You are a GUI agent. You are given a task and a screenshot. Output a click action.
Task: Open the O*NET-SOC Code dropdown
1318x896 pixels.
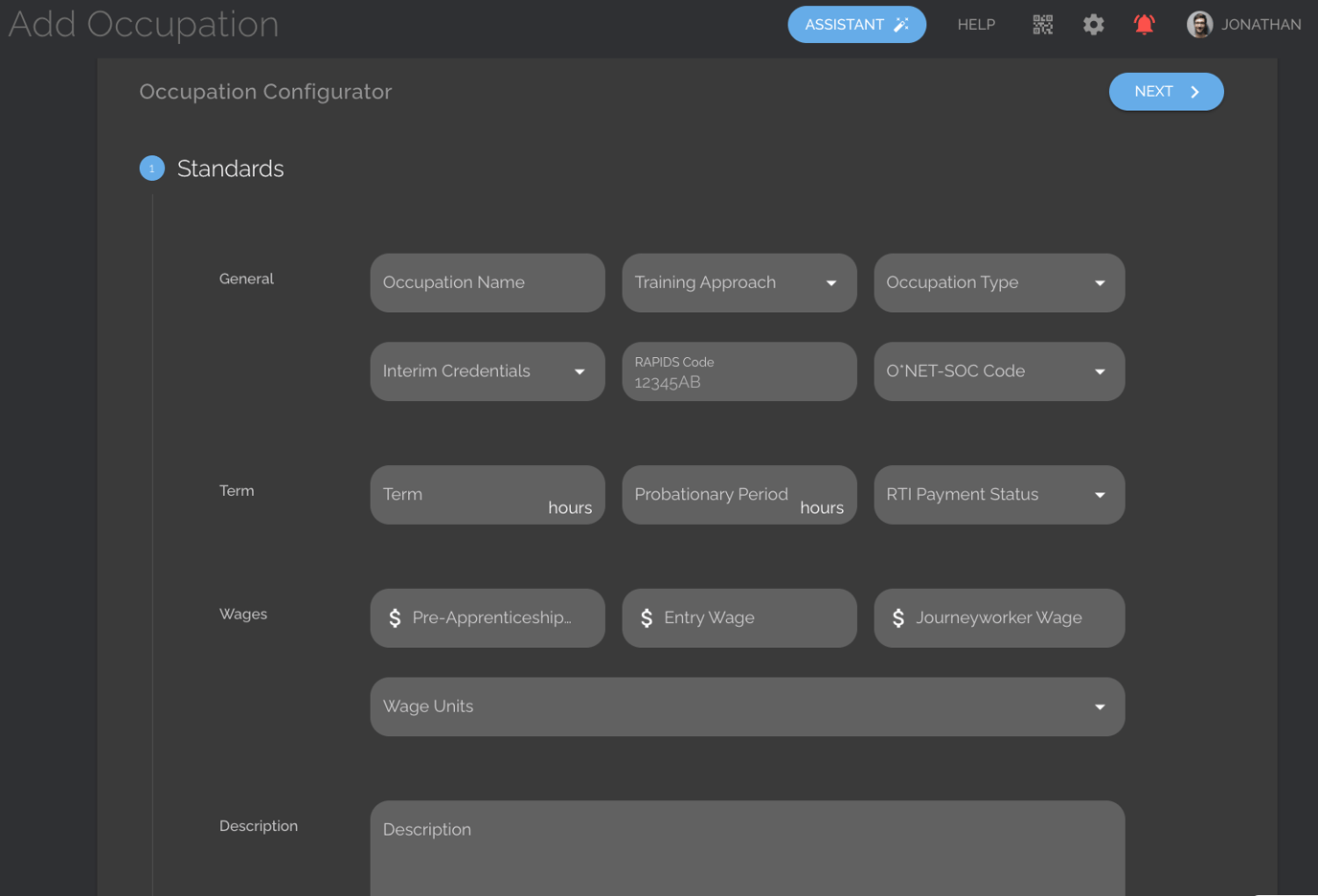1098,371
